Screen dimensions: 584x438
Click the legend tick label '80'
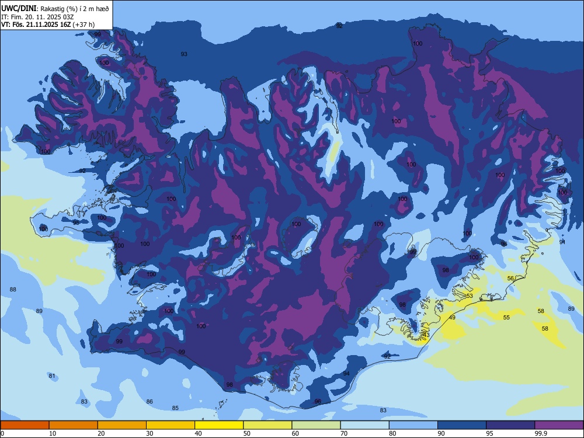coord(392,433)
